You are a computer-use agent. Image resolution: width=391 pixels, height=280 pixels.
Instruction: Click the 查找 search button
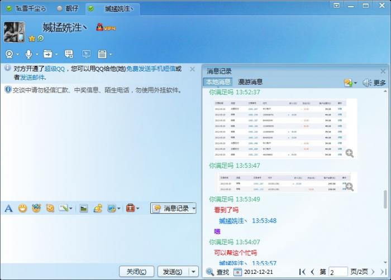pos(217,272)
